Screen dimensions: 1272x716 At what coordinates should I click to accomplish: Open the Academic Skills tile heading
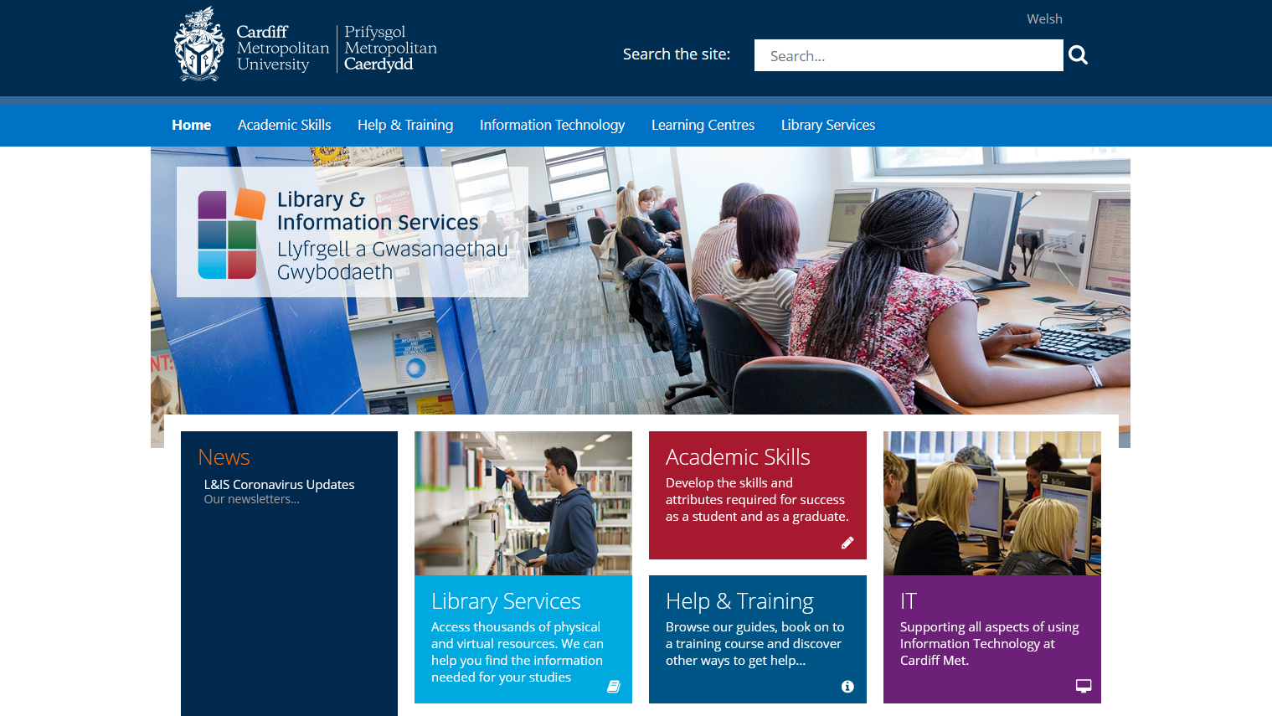(x=738, y=457)
